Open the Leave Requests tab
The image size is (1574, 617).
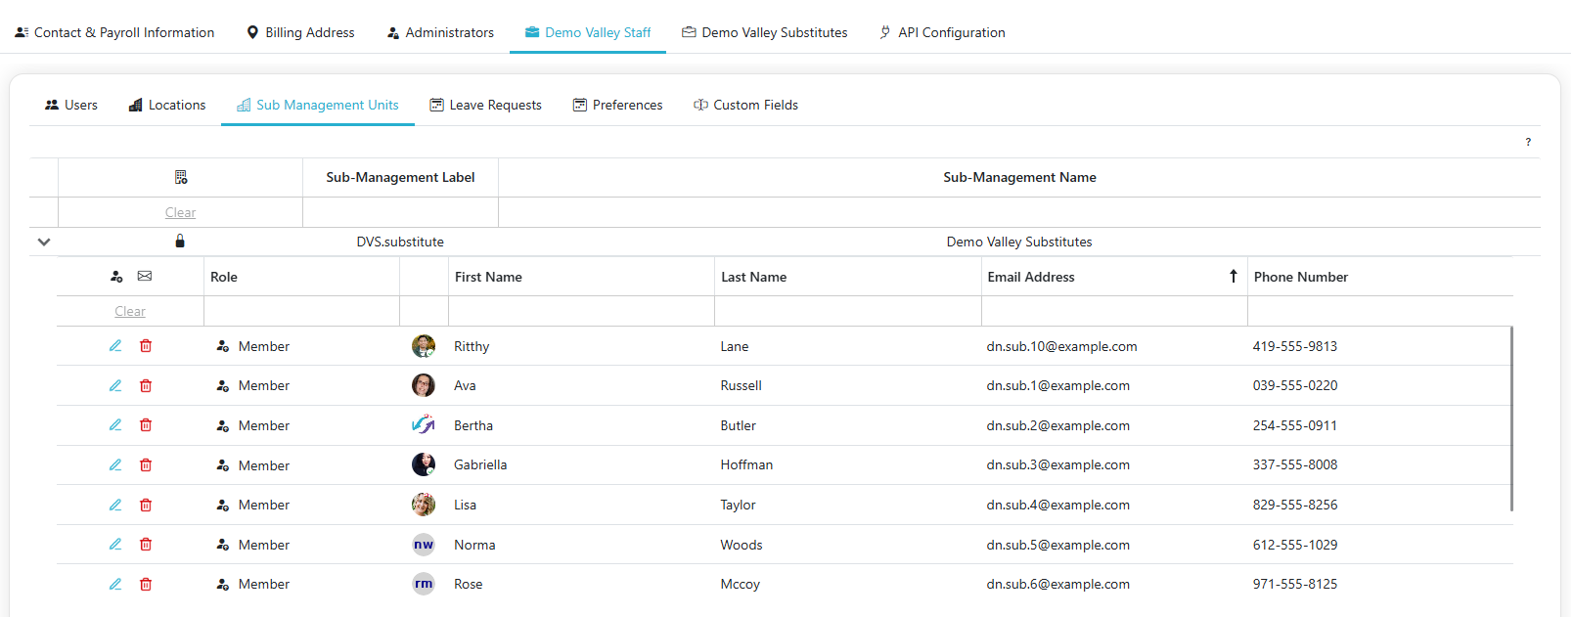click(485, 106)
